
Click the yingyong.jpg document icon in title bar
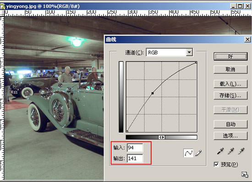3,6
